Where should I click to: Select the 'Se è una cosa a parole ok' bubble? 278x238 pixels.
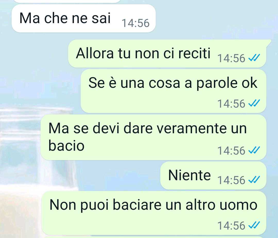point(173,91)
